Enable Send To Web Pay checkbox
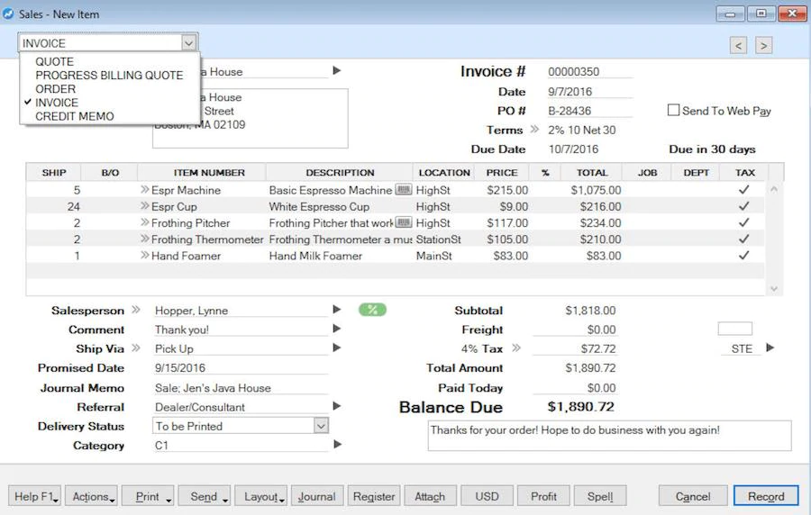The width and height of the screenshot is (811, 515). pyautogui.click(x=673, y=111)
